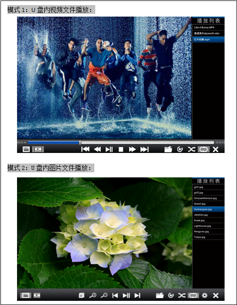Click the video progress bar handle
Image resolution: width=237 pixels, height=305 pixels.
tap(80, 142)
